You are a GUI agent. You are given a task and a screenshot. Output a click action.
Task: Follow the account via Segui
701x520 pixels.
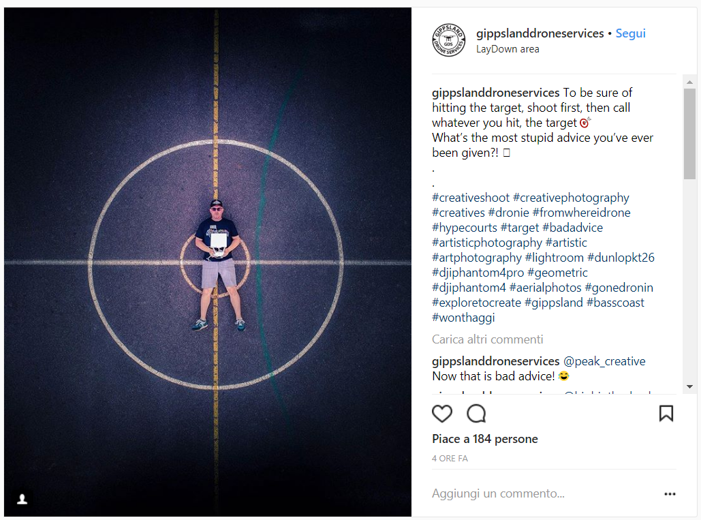[630, 33]
